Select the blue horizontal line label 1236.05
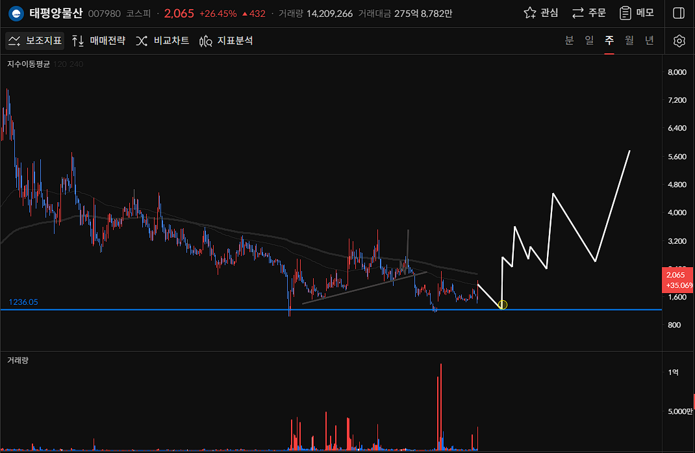Screen dimensions: 695x453 pyautogui.click(x=23, y=302)
